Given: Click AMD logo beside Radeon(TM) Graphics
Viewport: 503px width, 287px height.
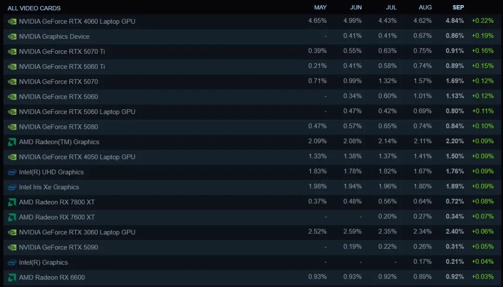Looking at the screenshot, I should pyautogui.click(x=12, y=142).
